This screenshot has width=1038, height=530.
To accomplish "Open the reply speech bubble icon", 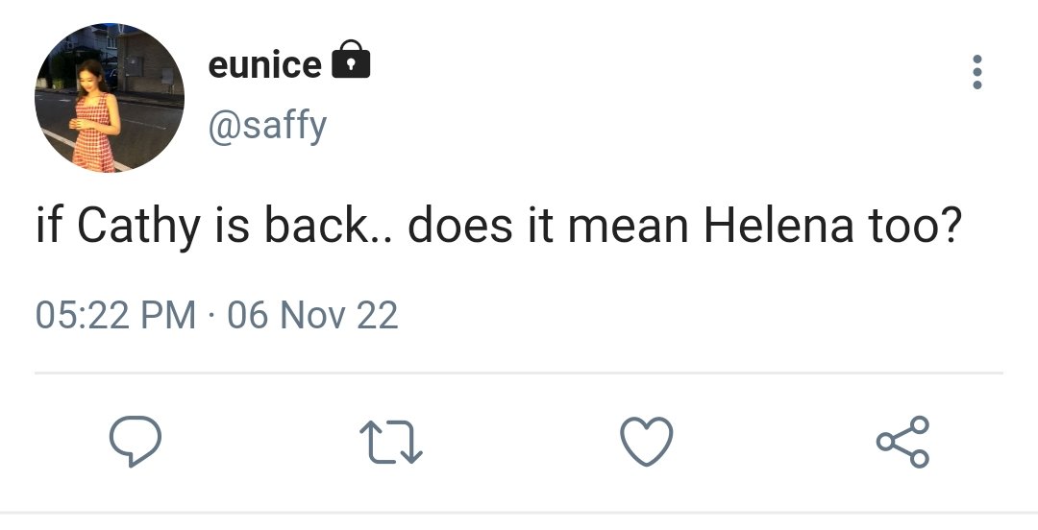I will (136, 442).
